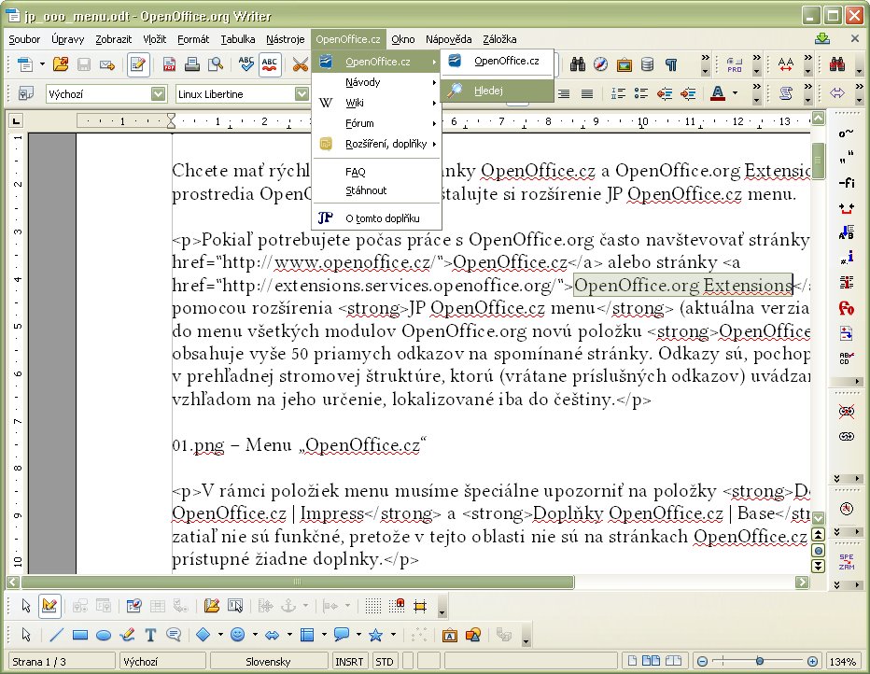Select the Text tool T icon
This screenshot has width=870, height=674.
[150, 635]
